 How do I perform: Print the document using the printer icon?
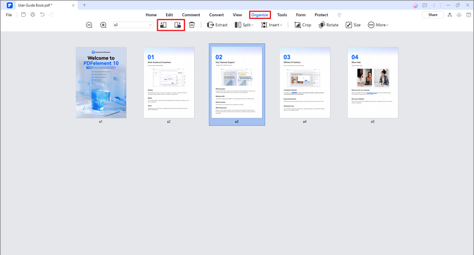tap(33, 15)
